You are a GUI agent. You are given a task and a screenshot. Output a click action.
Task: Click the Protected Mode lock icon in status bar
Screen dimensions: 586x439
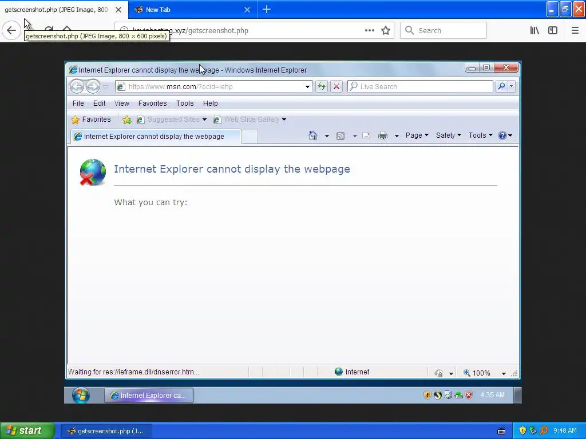pos(439,373)
